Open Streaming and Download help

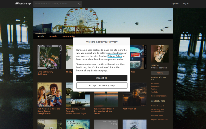coord(158,111)
